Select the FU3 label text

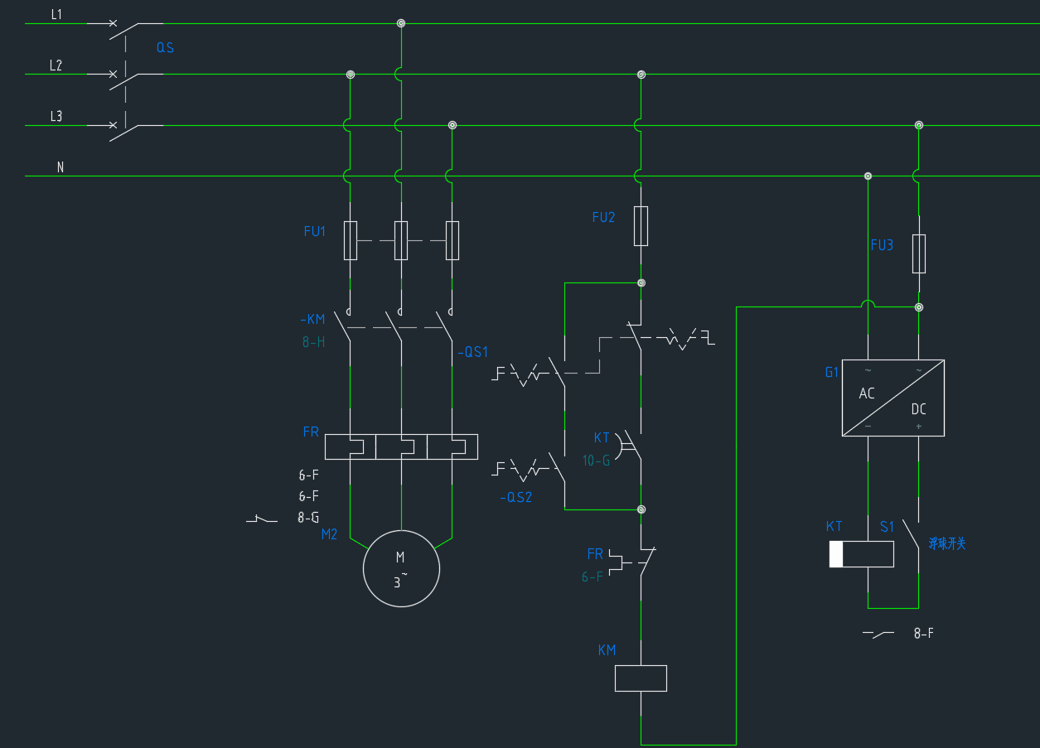882,245
